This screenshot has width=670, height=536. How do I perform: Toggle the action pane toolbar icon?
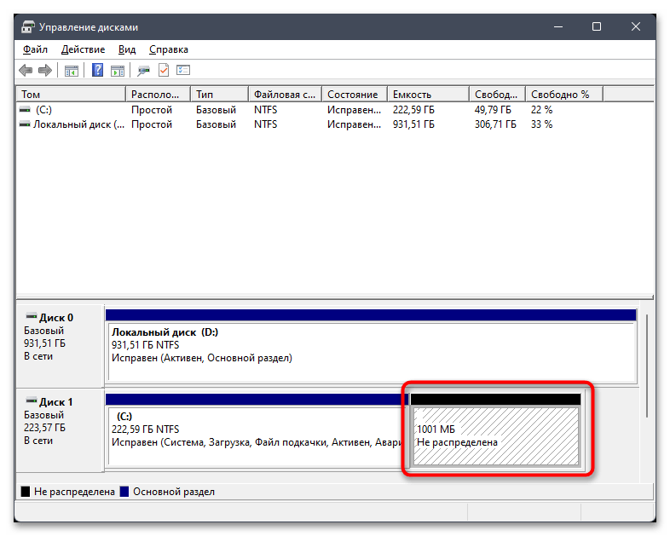118,71
